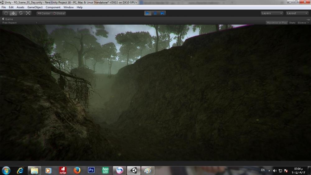Viewport: 311px width, 175px height.
Task: Show the Stats overlay
Action: point(292,23)
